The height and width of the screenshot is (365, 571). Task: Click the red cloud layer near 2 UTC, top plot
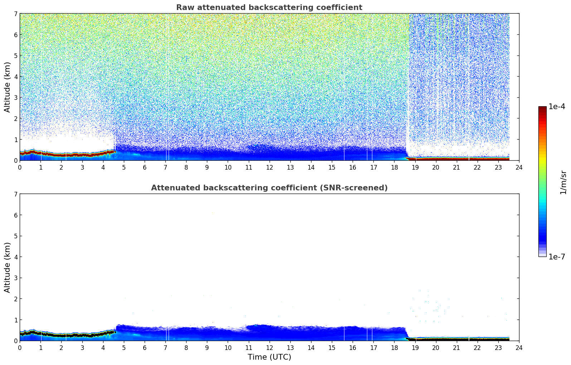(61, 155)
